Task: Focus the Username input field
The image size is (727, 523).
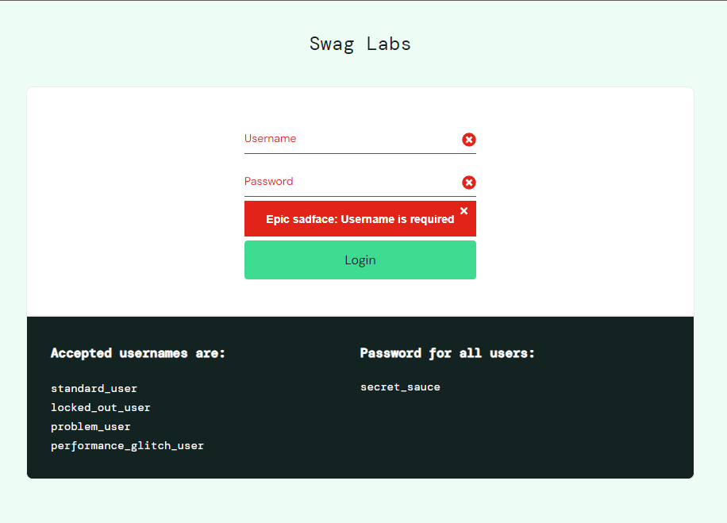Action: 349,139
